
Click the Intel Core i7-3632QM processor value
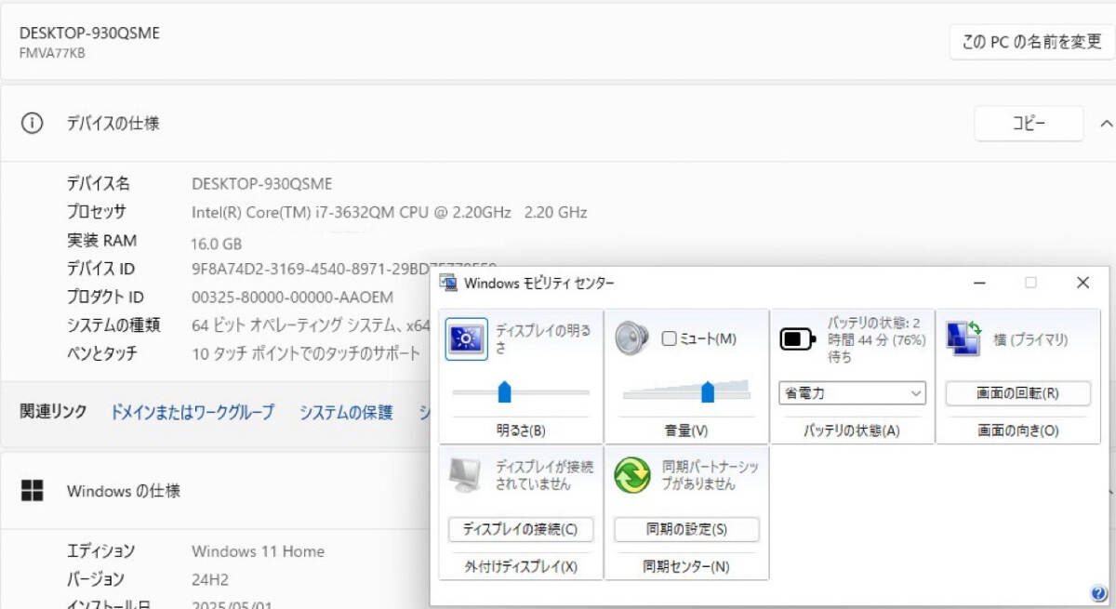(390, 212)
